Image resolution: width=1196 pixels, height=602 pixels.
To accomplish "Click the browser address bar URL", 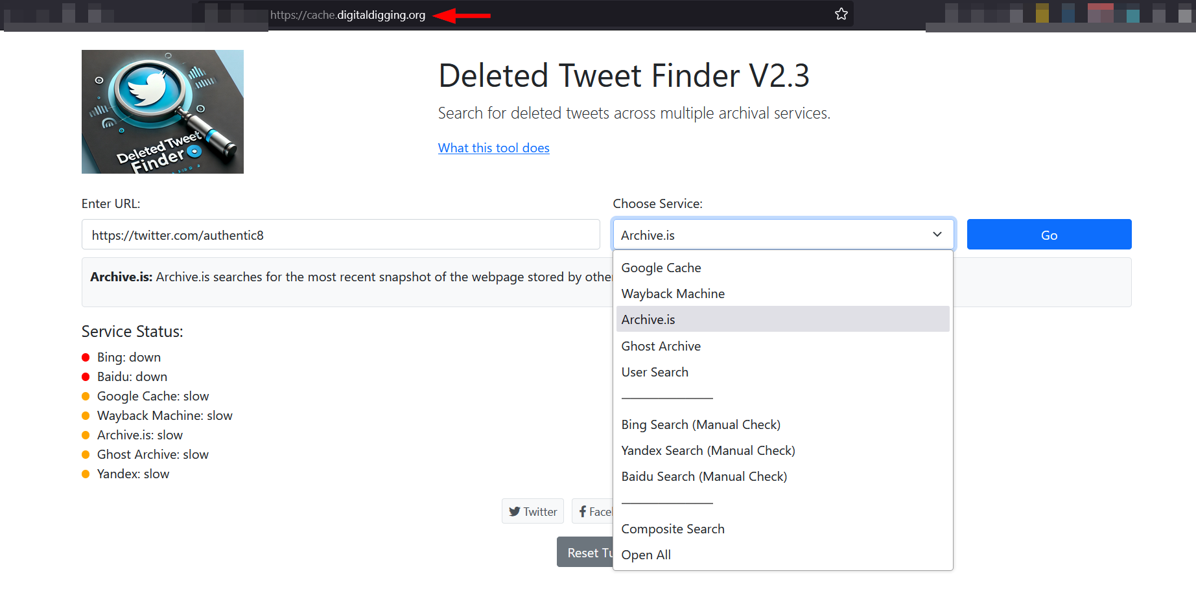I will click(348, 15).
